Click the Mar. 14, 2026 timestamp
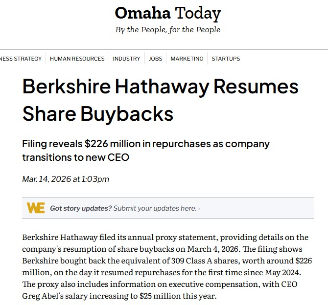 click(66, 179)
